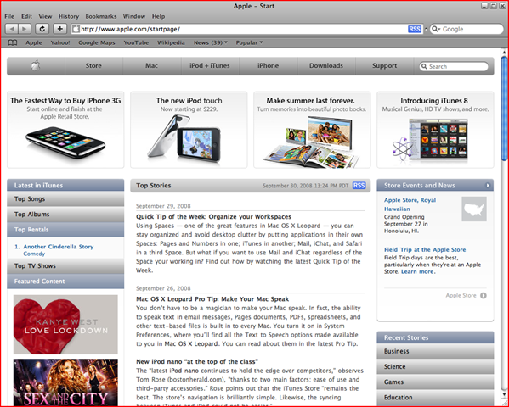The height and width of the screenshot is (407, 509).
Task: Open the Google search engine dropdown magnifier
Action: click(436, 29)
